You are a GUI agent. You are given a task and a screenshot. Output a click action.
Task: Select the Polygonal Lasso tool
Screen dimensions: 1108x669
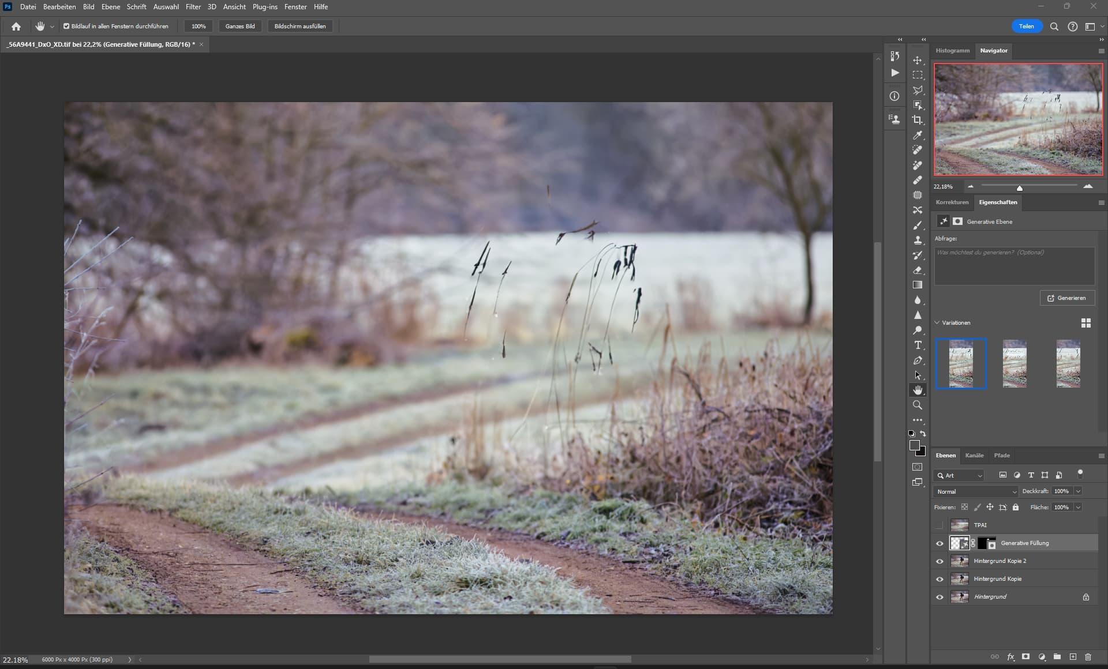[x=918, y=90]
